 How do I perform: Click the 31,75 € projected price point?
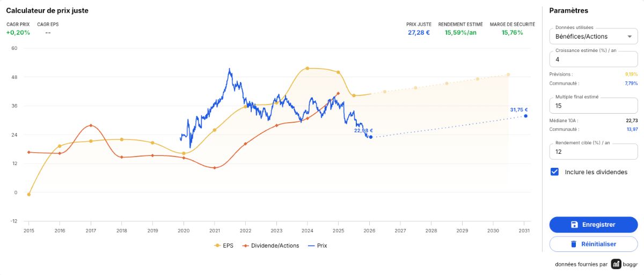coord(525,116)
